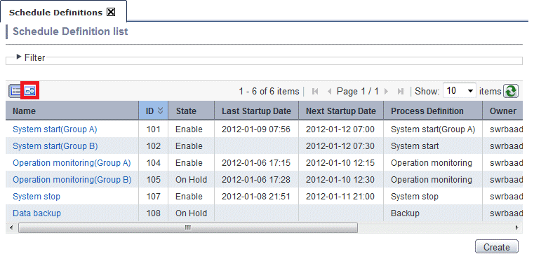Select the On Hold state of row 105
Image resolution: width=534 pixels, height=261 pixels.
[191, 179]
